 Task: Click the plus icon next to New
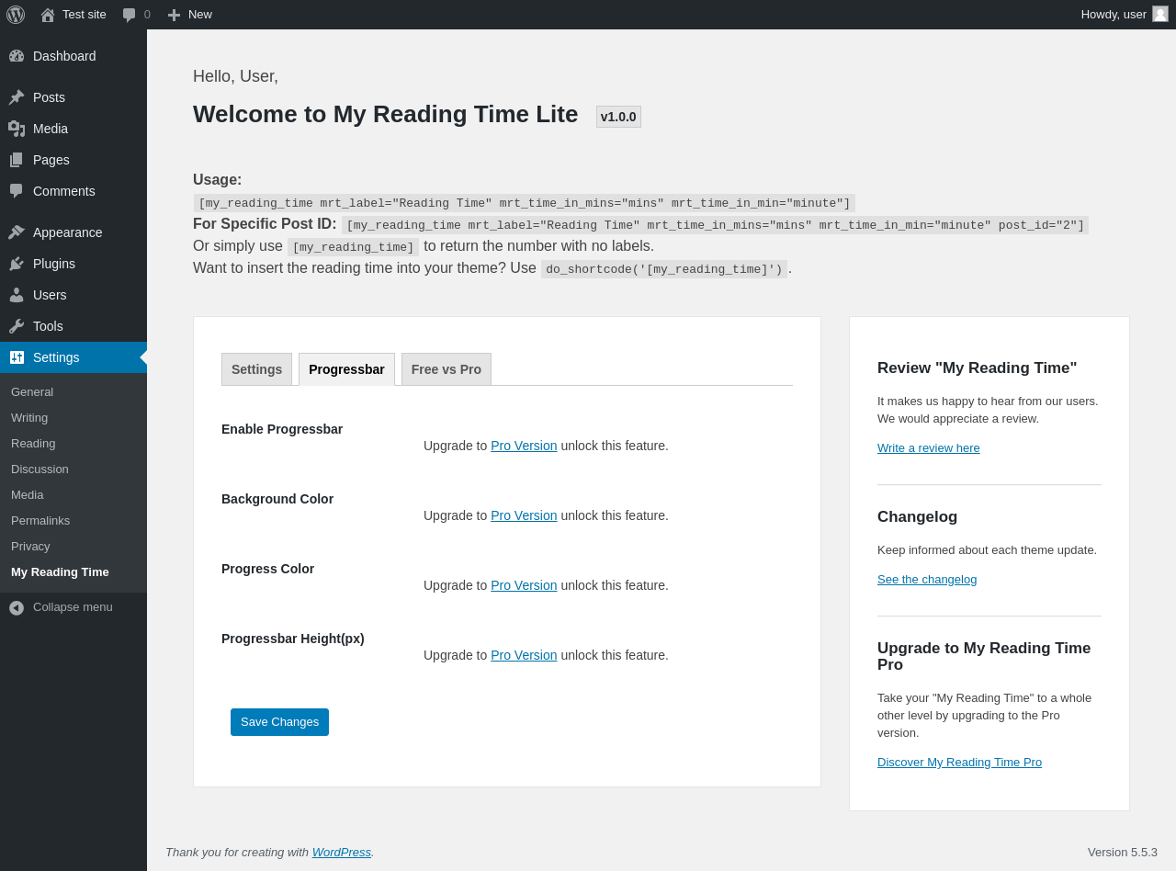tap(174, 15)
